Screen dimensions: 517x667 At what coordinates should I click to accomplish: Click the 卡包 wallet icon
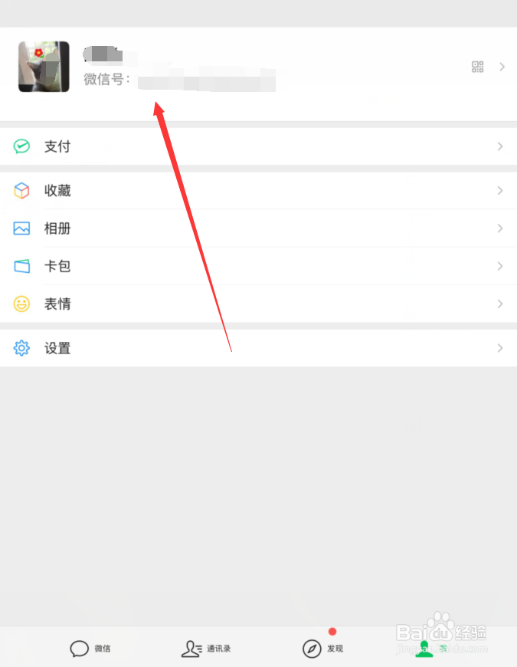pyautogui.click(x=21, y=266)
